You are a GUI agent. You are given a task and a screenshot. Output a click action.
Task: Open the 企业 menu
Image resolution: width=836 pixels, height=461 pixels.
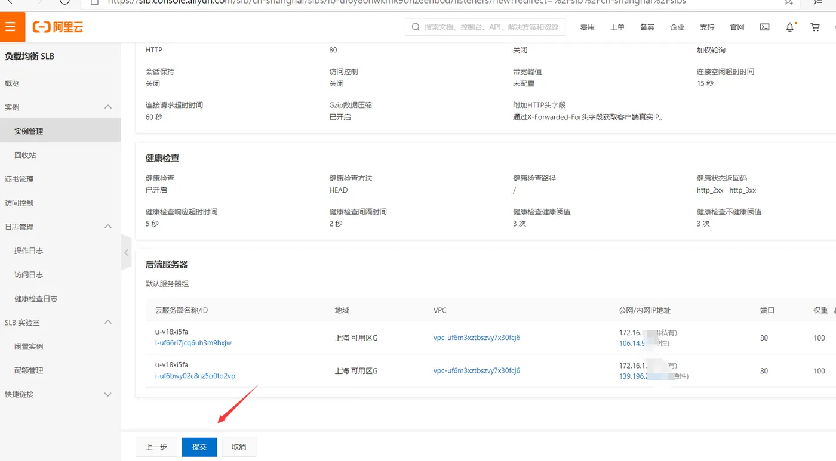click(677, 27)
